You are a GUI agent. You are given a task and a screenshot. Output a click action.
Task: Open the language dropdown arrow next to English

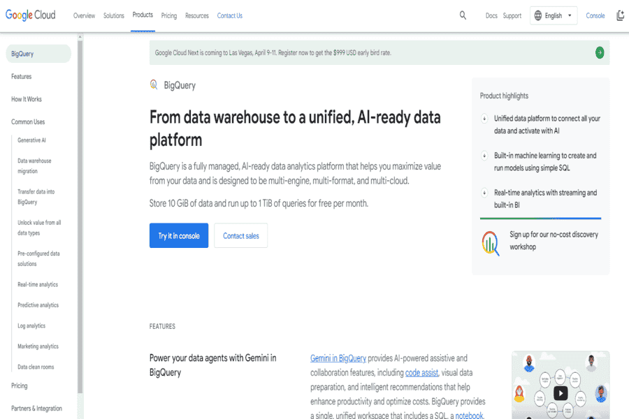[570, 15]
